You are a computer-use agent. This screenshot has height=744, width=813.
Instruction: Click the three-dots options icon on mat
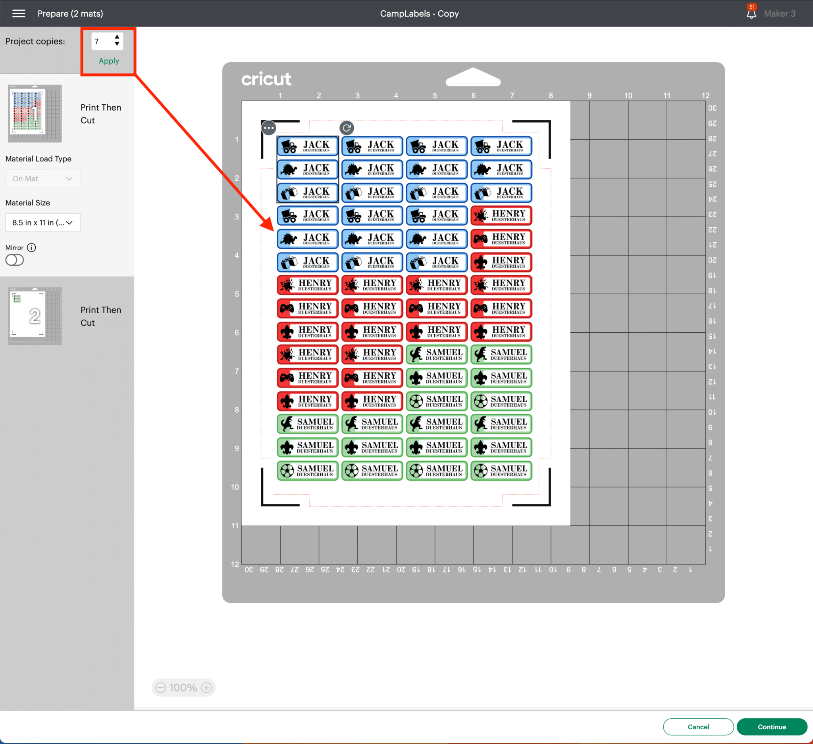(269, 128)
